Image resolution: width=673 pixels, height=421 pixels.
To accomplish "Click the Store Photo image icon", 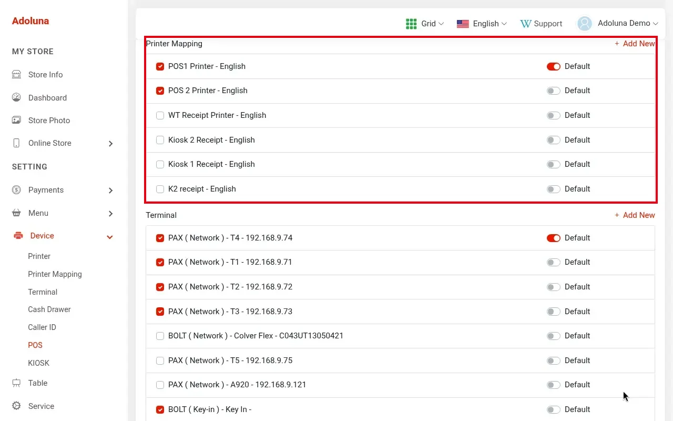I will [16, 120].
